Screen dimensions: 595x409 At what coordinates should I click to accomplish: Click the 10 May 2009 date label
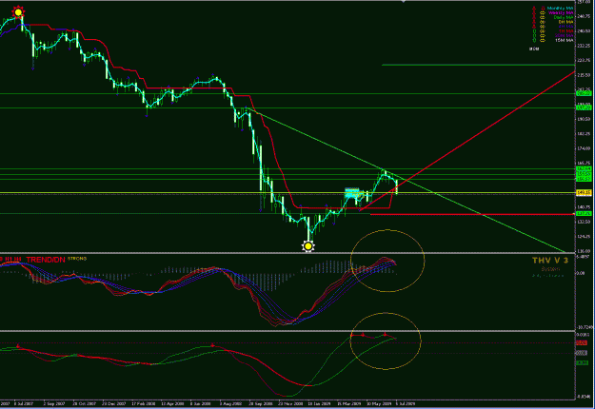point(379,403)
